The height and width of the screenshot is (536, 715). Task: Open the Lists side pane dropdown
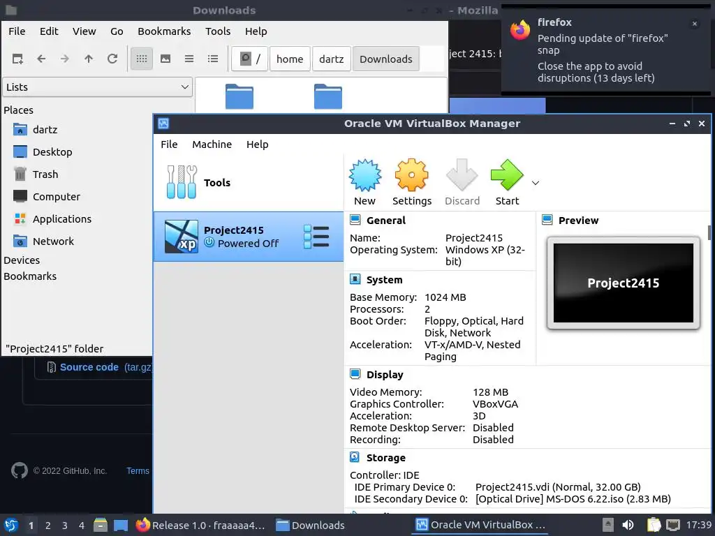click(98, 87)
